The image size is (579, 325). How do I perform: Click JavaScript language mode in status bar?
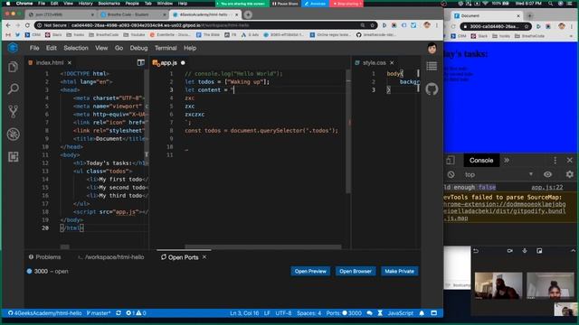[400, 313]
